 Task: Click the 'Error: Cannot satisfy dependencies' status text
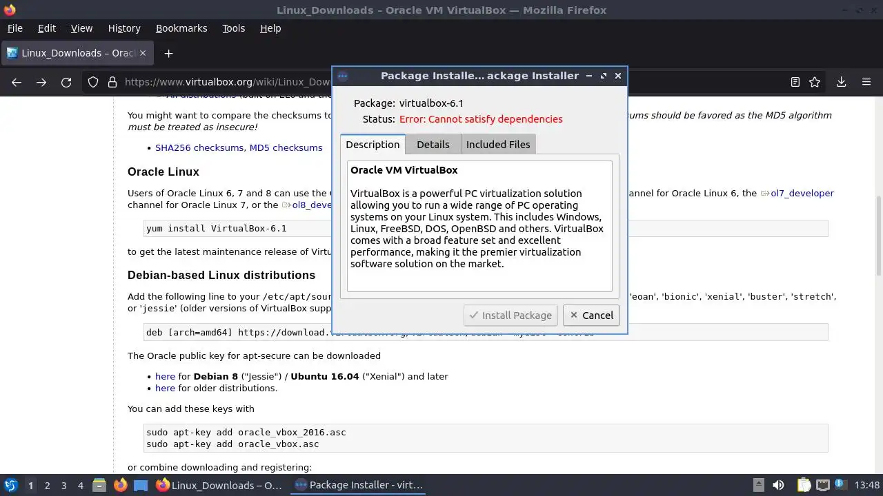pos(481,119)
